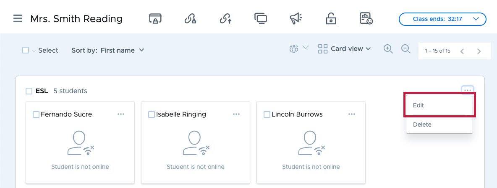The image size is (497, 188).
Task: Open the student feedback report icon
Action: tap(366, 18)
